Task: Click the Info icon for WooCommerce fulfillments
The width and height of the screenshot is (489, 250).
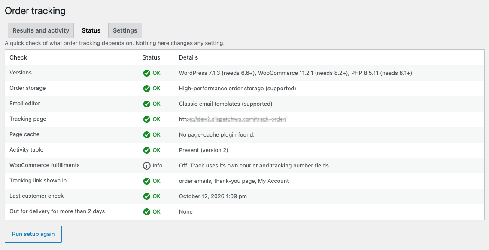Action: 146,166
